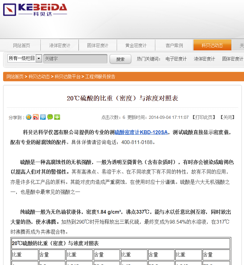The height and width of the screenshot is (265, 244).
Task: Share article to Tencent Weibo
Action: pyautogui.click(x=43, y=117)
